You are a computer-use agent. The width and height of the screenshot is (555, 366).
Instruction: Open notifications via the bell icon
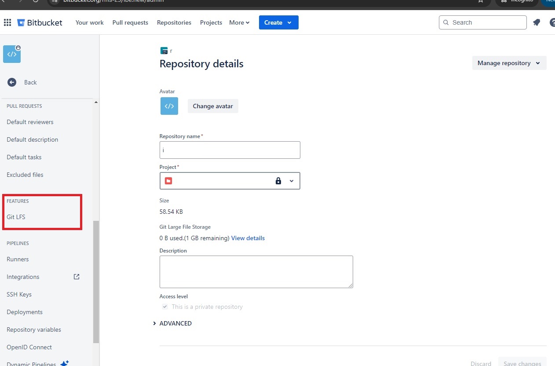point(536,22)
